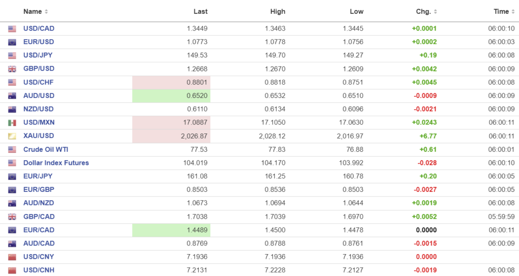Click the flag icon beside Dollar Index Futures
This screenshot has width=519, height=276.
click(x=12, y=163)
